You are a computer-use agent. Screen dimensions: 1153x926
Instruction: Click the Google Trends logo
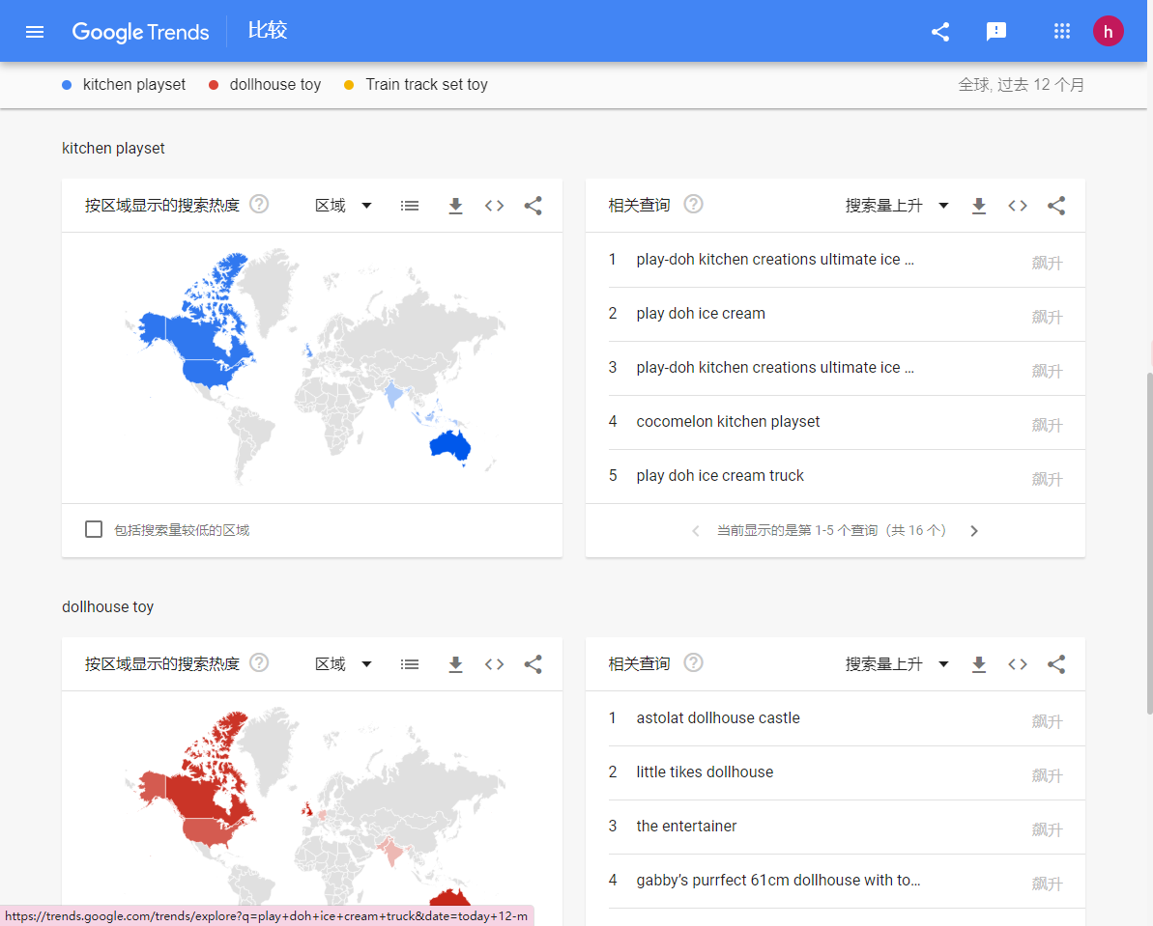[140, 32]
